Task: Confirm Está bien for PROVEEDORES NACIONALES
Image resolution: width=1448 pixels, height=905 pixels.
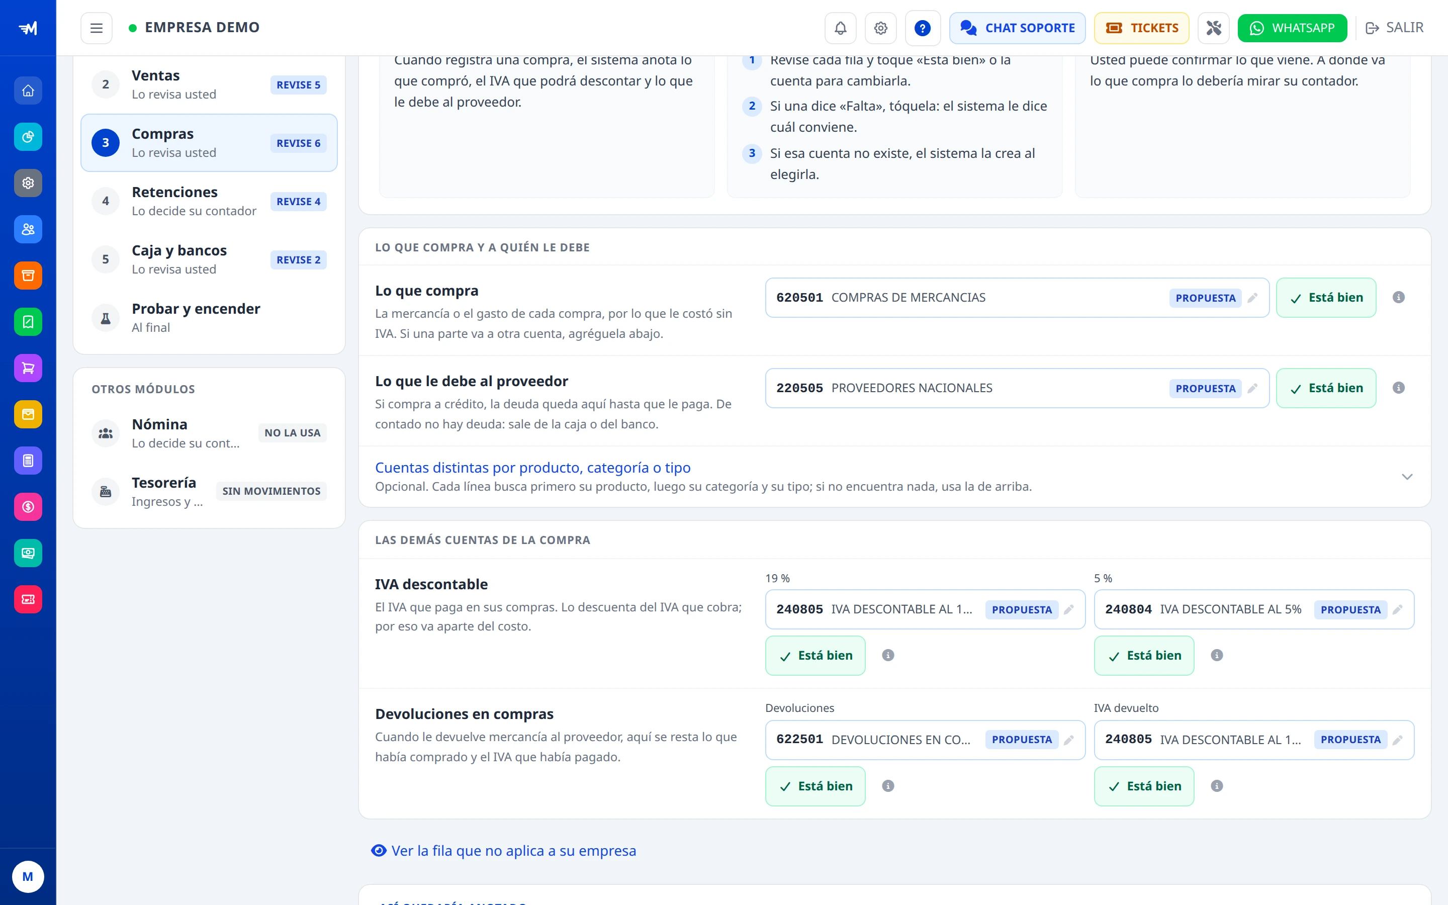Action: (x=1326, y=388)
